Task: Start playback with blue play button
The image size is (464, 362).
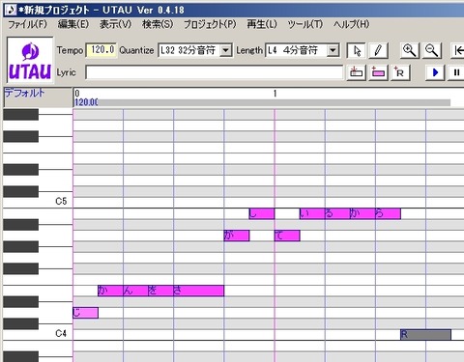Action: pyautogui.click(x=435, y=72)
